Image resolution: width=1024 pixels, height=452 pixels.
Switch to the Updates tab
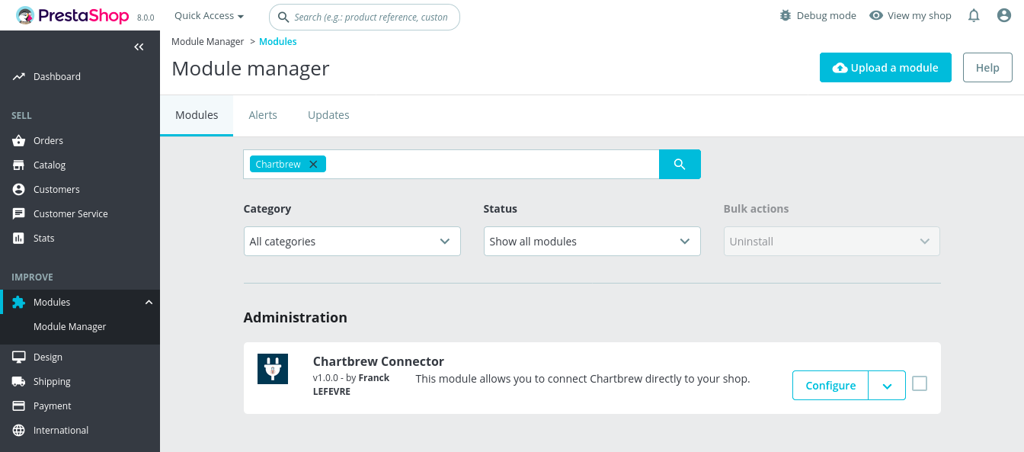tap(328, 115)
